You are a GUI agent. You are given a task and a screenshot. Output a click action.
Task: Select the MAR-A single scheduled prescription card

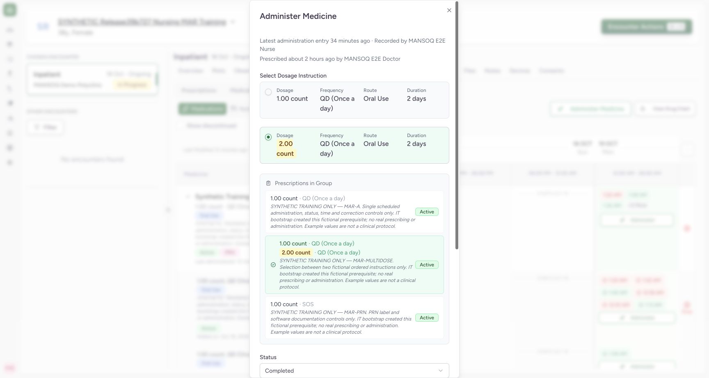[x=354, y=212]
